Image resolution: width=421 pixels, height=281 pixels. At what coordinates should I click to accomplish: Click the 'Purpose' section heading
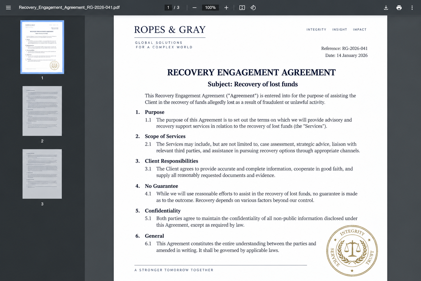[155, 112]
